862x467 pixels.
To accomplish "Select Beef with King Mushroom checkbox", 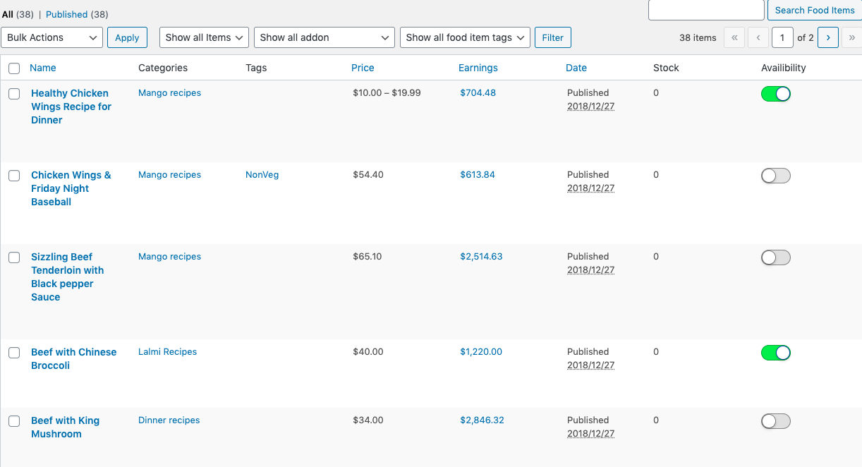I will click(x=14, y=421).
